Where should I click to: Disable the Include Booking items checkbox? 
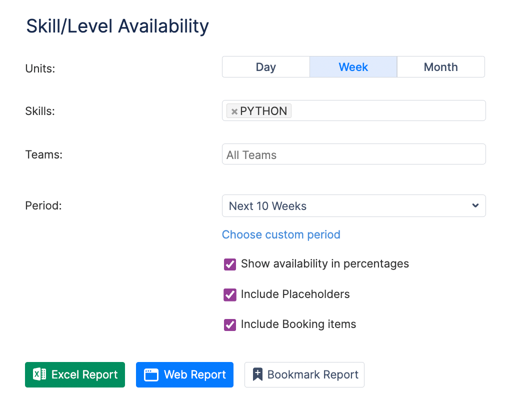click(x=230, y=324)
